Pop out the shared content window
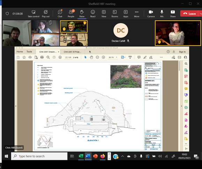 coord(46,14)
